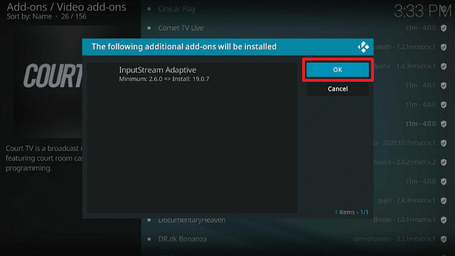The height and width of the screenshot is (256, 455).
Task: Click the Court TV description text
Action: 44,158
